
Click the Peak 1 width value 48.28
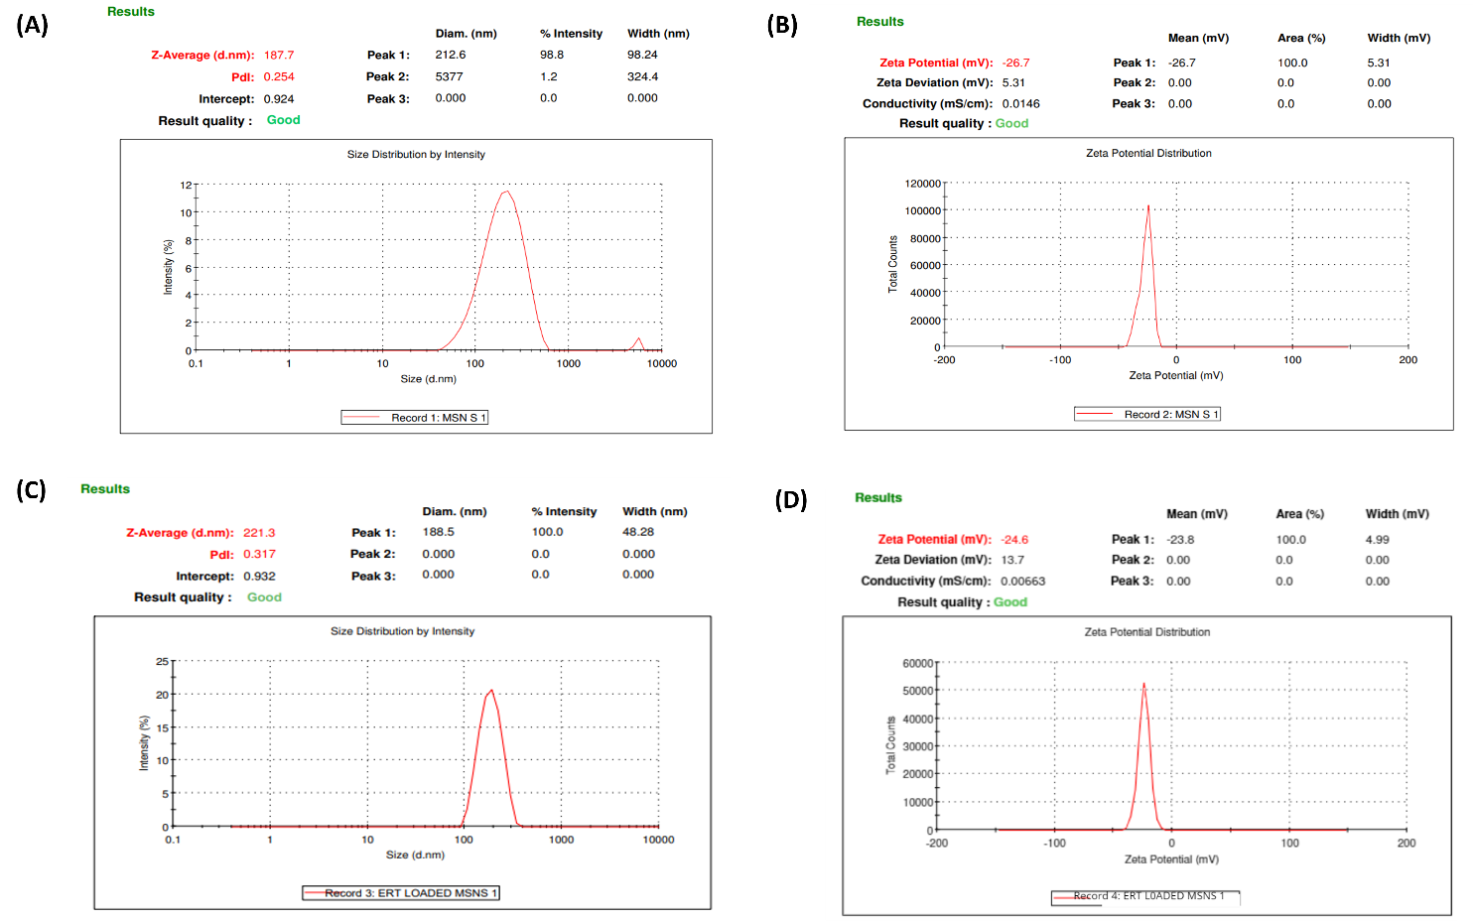(638, 532)
